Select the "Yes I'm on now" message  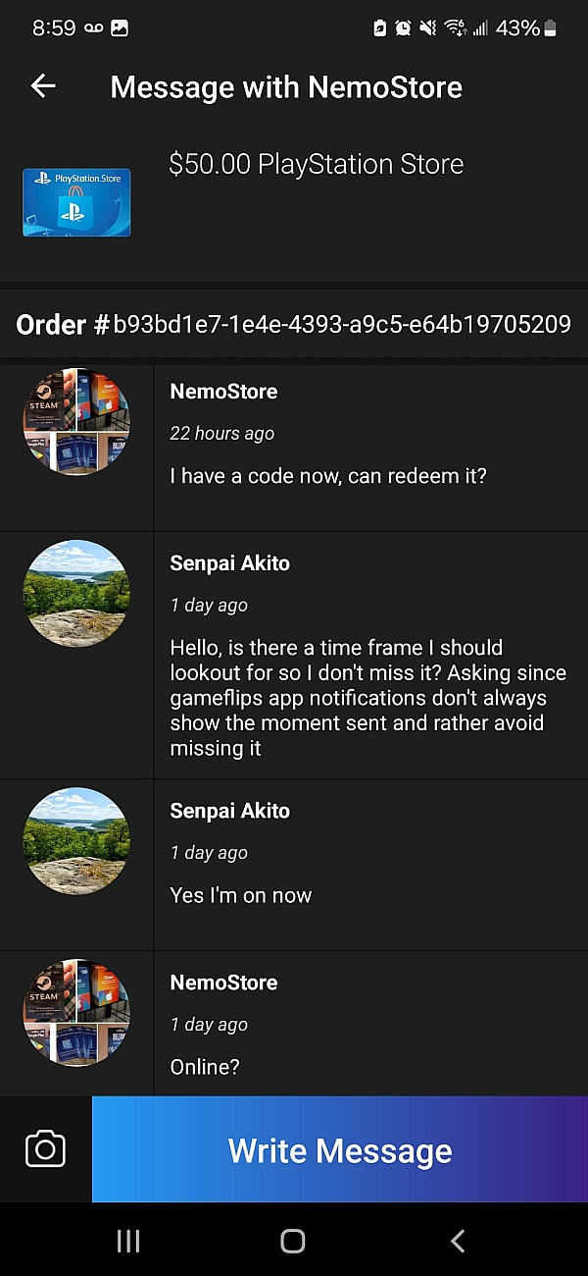point(240,895)
